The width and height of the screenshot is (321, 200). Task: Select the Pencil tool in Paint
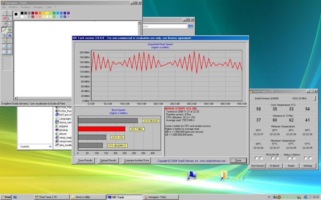coord(4,30)
